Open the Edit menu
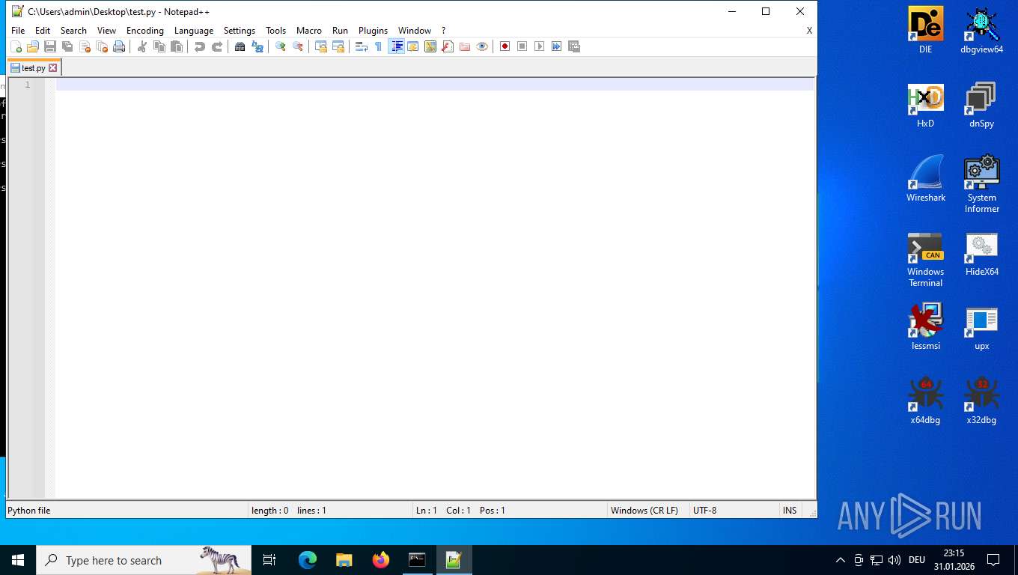Screen dimensions: 1018x575 pos(43,31)
